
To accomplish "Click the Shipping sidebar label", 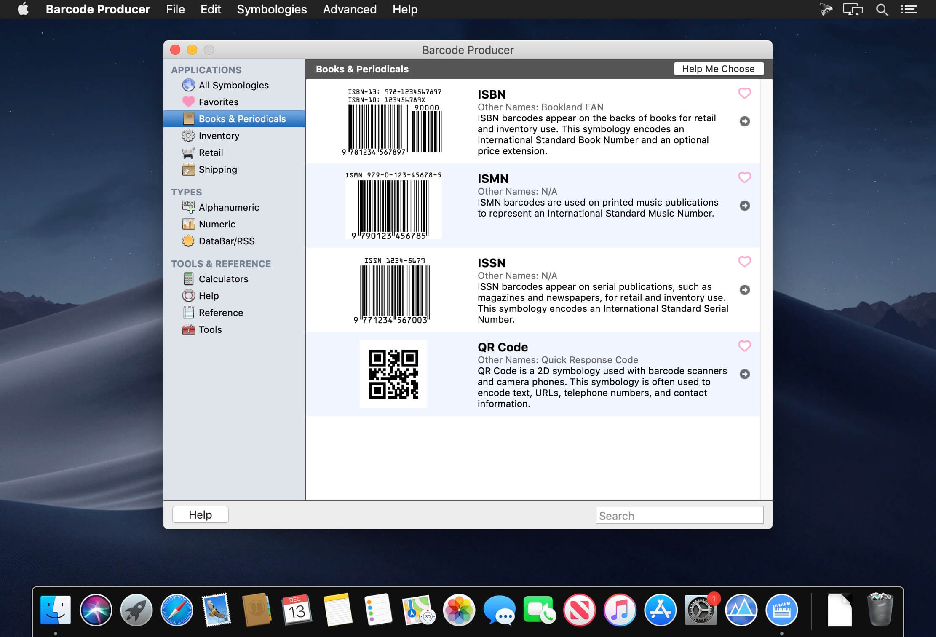I will [x=218, y=169].
